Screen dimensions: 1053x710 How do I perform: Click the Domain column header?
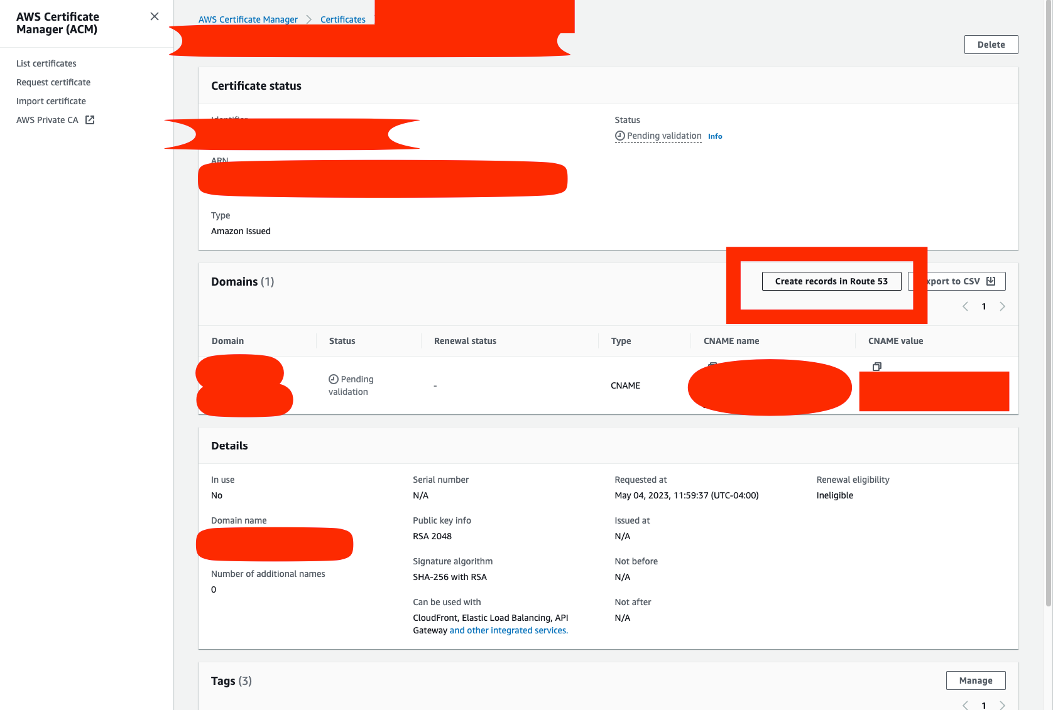tap(227, 341)
